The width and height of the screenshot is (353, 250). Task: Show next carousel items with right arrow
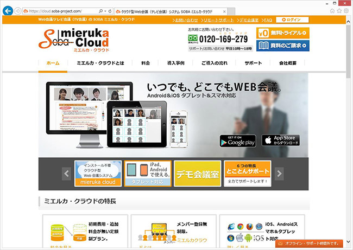click(x=279, y=174)
